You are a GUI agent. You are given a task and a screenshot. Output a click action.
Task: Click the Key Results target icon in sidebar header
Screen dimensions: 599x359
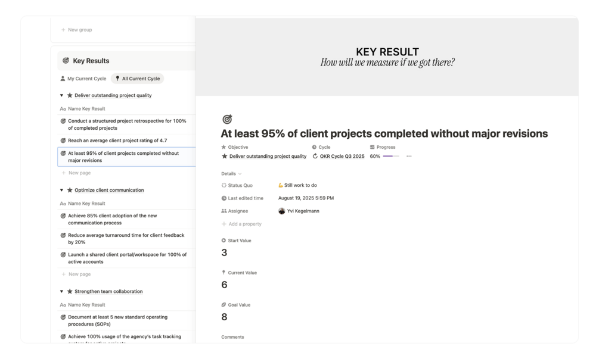tap(66, 61)
